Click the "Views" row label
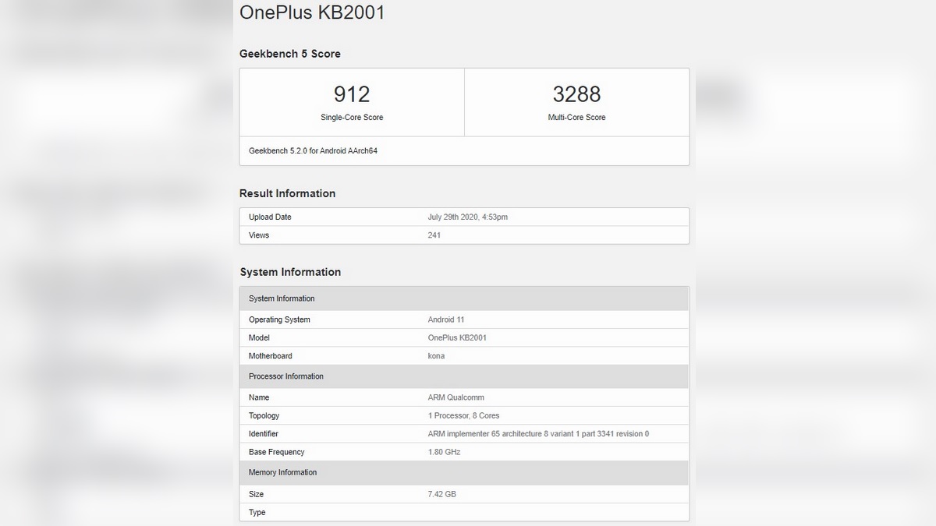This screenshot has width=936, height=526. pyautogui.click(x=259, y=235)
